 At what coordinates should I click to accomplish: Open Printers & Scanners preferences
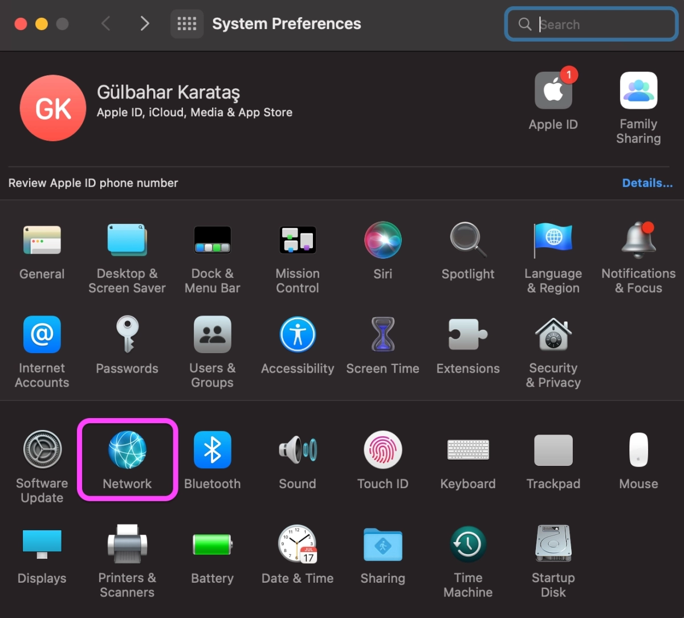(127, 545)
